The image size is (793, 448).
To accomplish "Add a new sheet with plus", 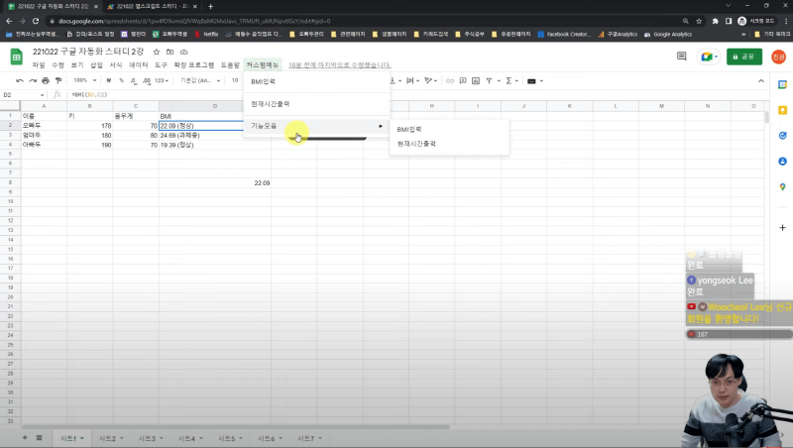I will coord(25,438).
